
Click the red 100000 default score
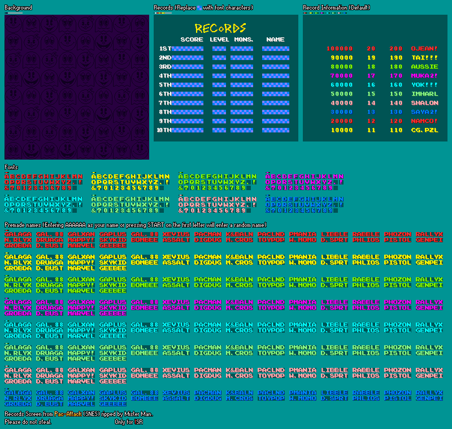click(340, 49)
